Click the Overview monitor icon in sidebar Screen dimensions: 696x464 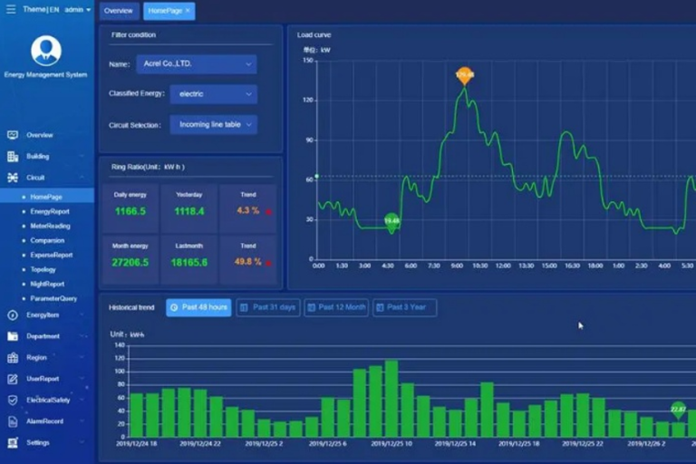pos(13,134)
